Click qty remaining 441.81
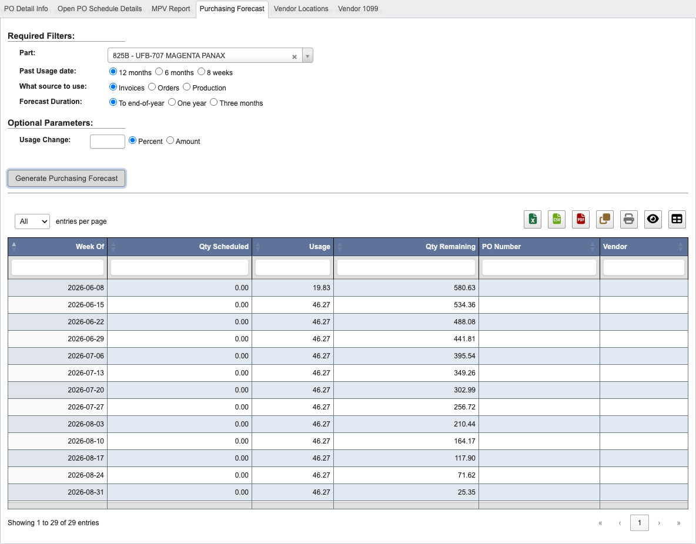Viewport: 696px width, 544px height. (406, 339)
